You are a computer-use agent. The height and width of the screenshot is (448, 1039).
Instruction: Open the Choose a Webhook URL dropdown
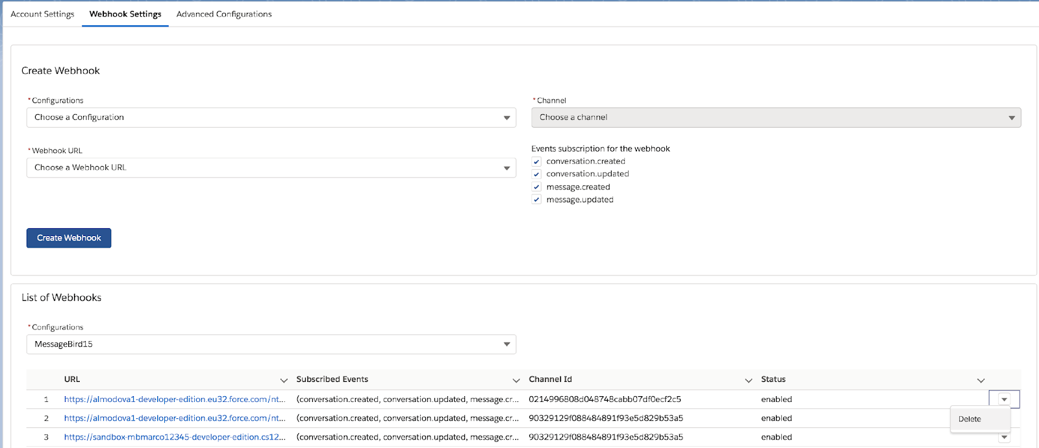point(271,167)
